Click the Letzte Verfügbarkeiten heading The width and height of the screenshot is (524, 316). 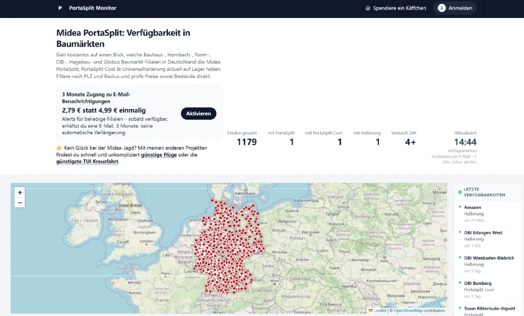484,192
